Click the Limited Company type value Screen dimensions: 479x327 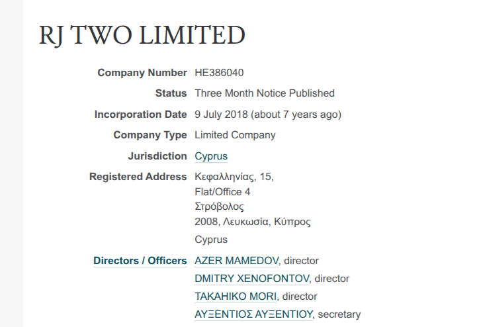pos(235,135)
